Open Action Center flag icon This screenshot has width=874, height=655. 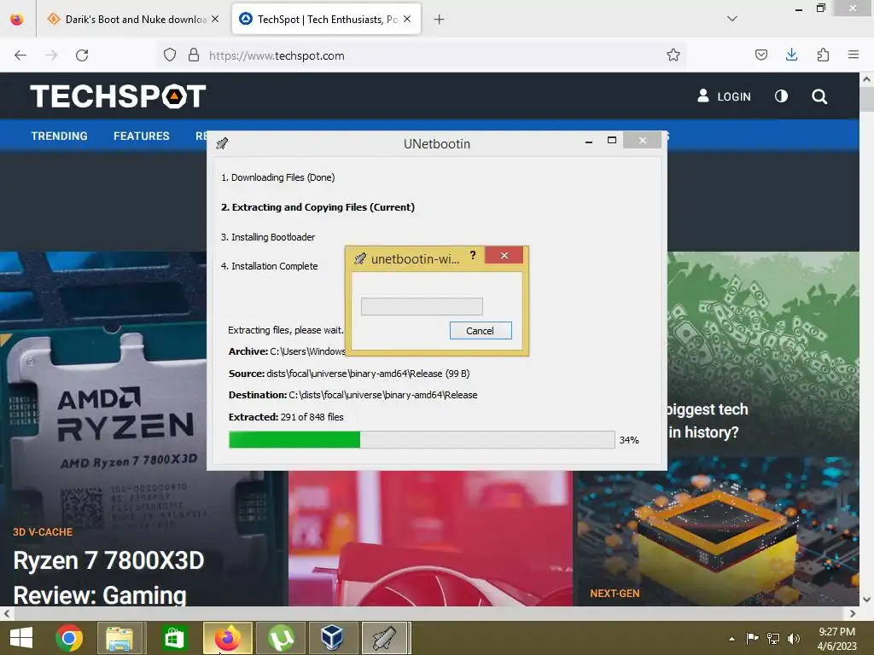point(753,638)
